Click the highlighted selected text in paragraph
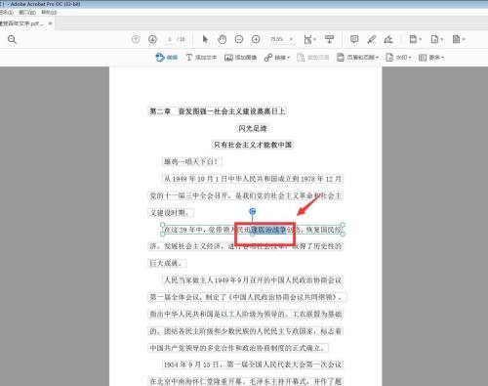Viewport: 488px width, 386px height. point(269,230)
